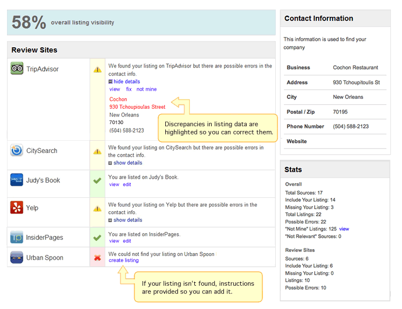Click the Possible Errors: 22 stat
Image resolution: width=402 pixels, height=309 pixels.
[305, 222]
